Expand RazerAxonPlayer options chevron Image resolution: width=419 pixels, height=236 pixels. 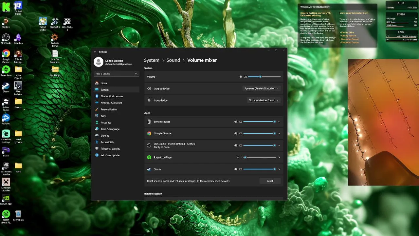pos(279,157)
